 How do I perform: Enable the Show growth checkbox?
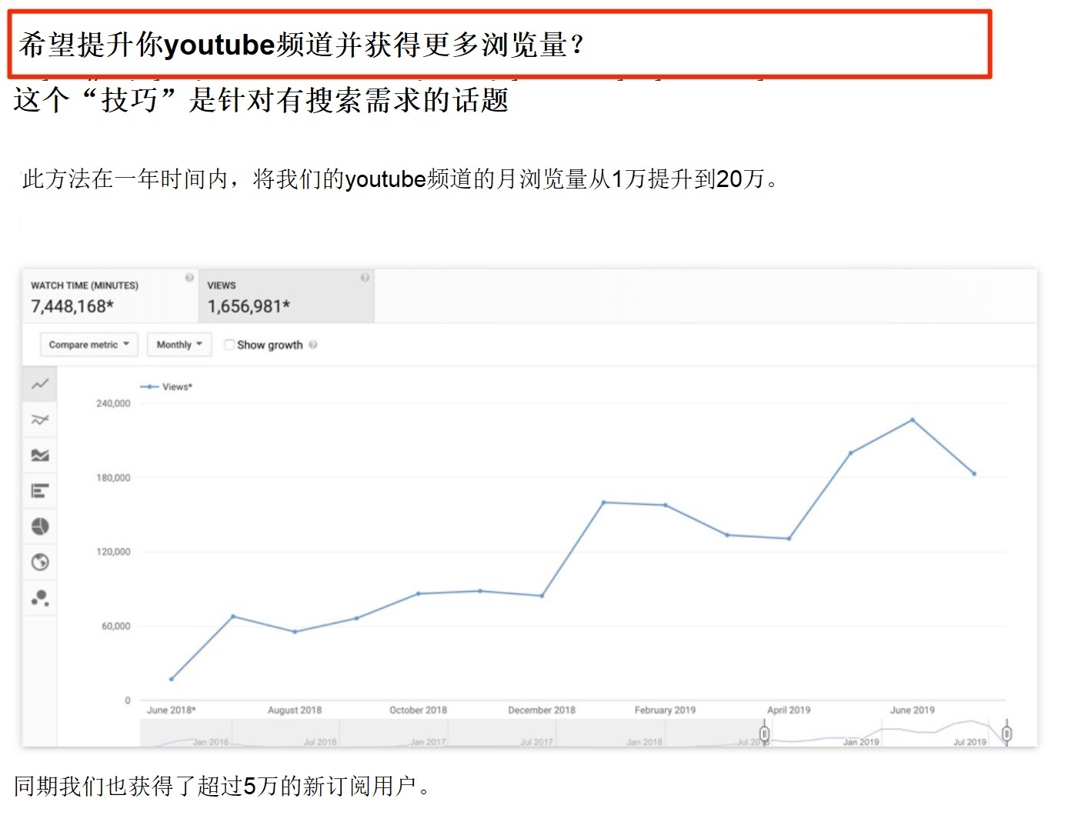point(229,345)
